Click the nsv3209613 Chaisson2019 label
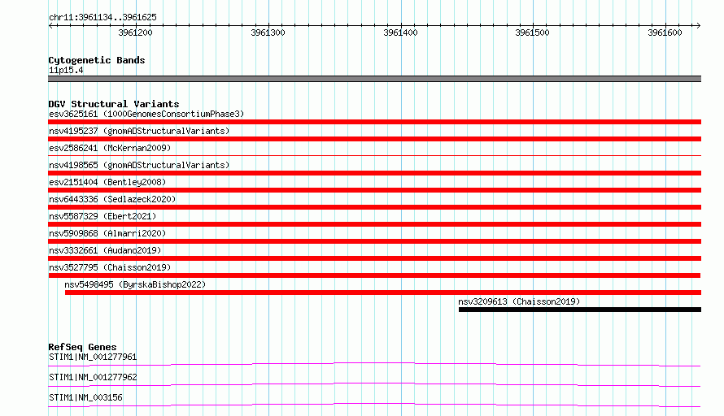Screen dimensions: 724x416 coord(519,301)
